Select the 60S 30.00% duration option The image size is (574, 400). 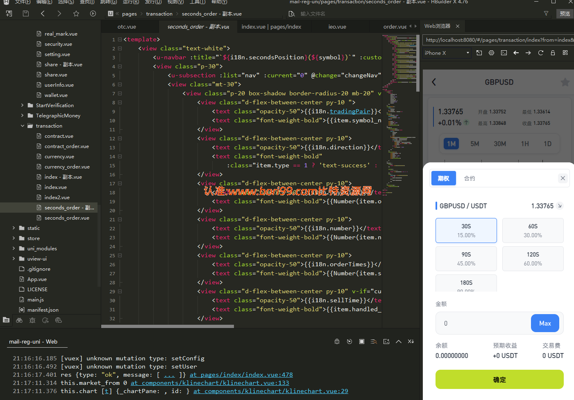click(x=533, y=230)
